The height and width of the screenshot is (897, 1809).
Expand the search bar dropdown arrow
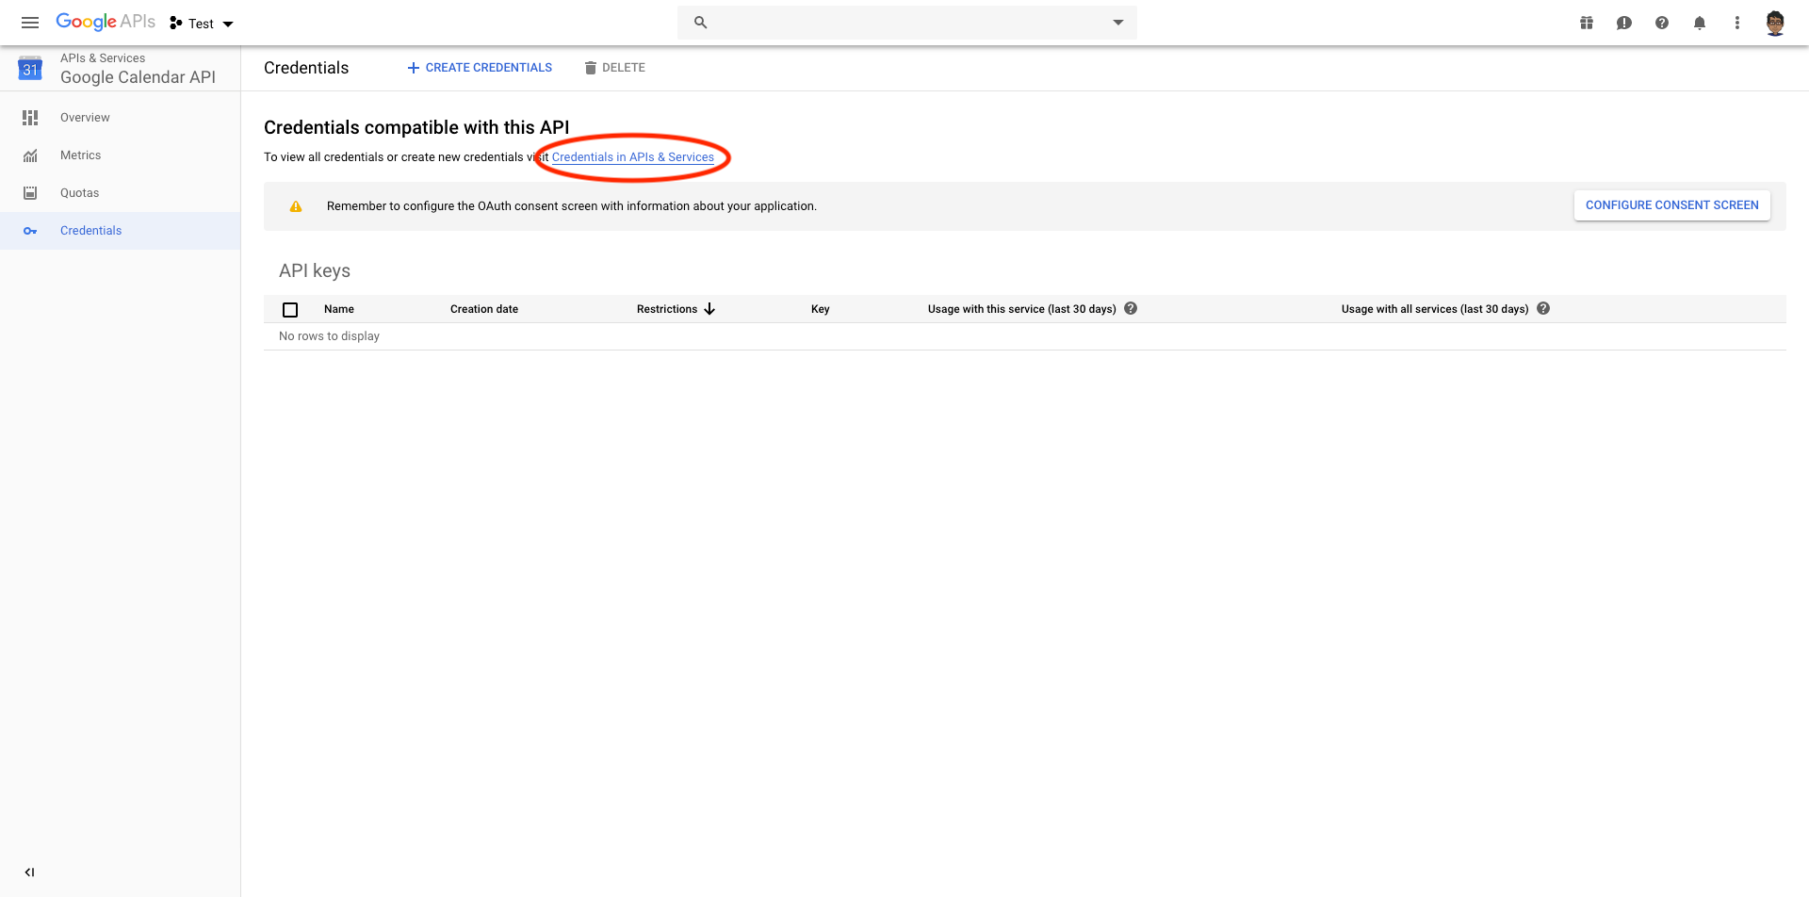coord(1118,23)
